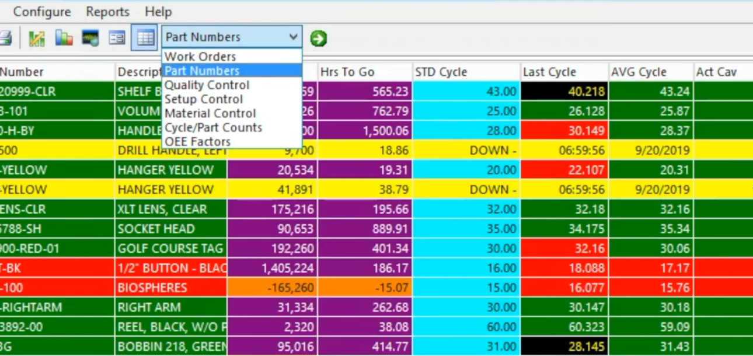Open the Reports menu
This screenshot has height=356, width=753.
(107, 12)
